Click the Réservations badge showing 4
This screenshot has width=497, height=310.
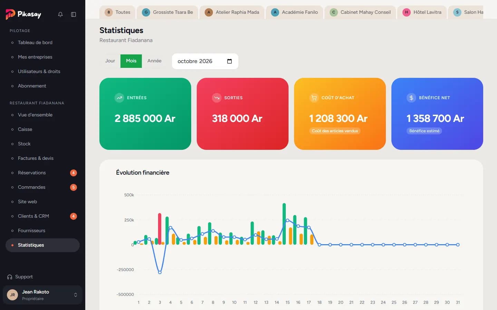(74, 173)
